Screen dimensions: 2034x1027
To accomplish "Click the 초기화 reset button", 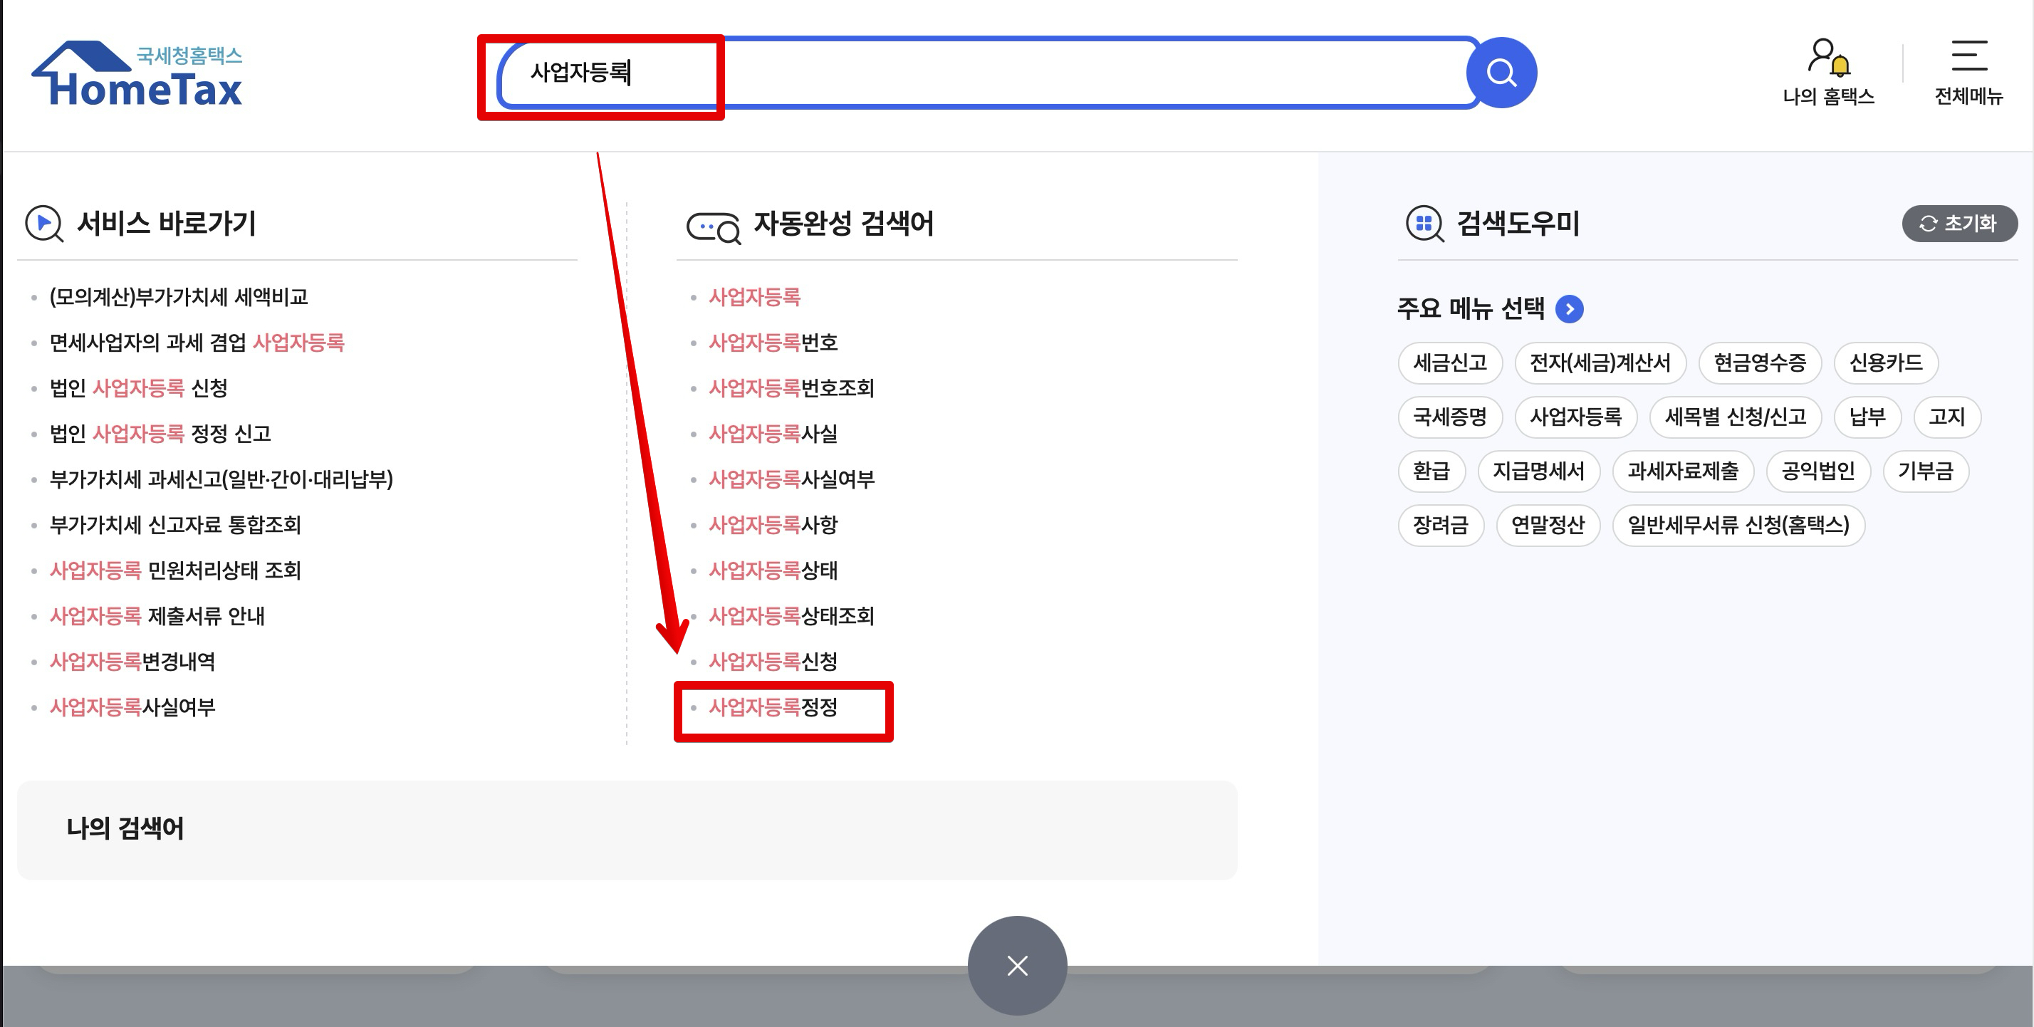I will (1959, 224).
